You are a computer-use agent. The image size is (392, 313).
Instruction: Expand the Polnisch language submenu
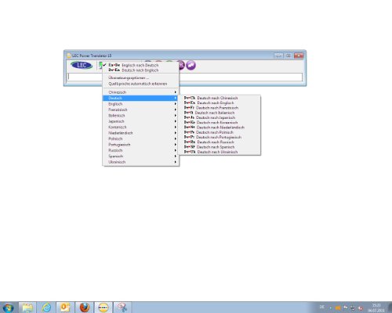(140, 139)
